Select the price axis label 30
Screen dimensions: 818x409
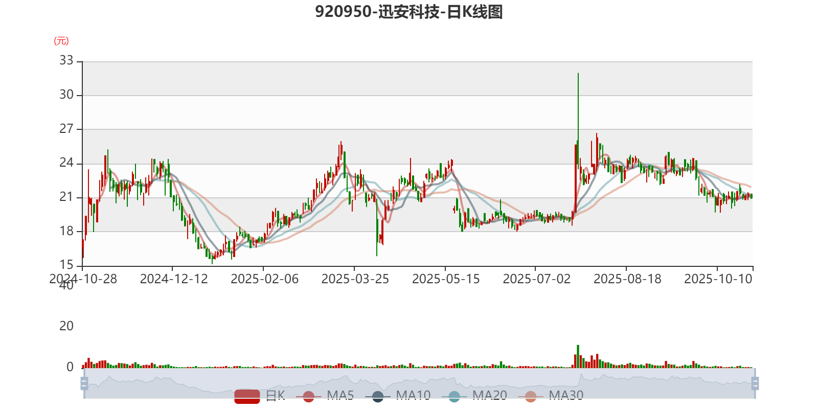point(66,95)
